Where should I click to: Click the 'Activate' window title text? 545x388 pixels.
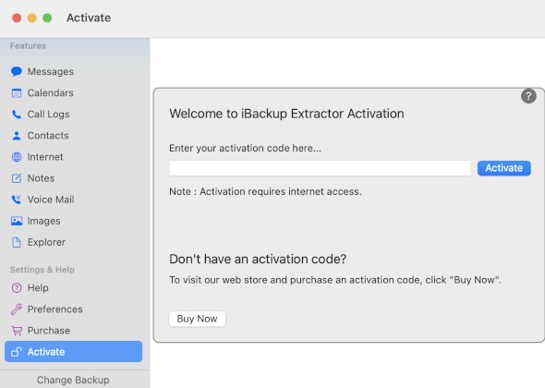tap(89, 18)
